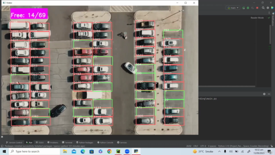275x155 pixels.
Task: Open Microsoft Store from the taskbar
Action: click(92, 151)
